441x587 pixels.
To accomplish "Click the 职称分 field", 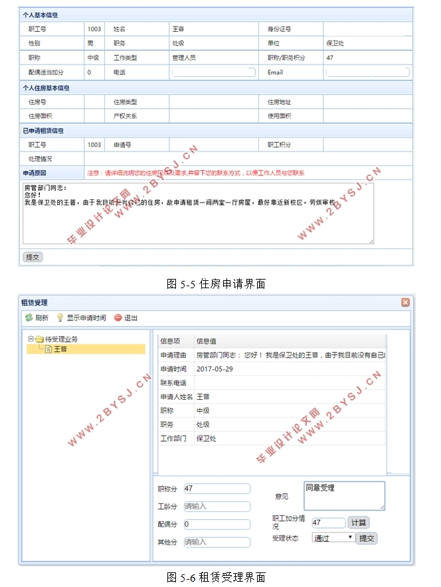I will tap(217, 489).
